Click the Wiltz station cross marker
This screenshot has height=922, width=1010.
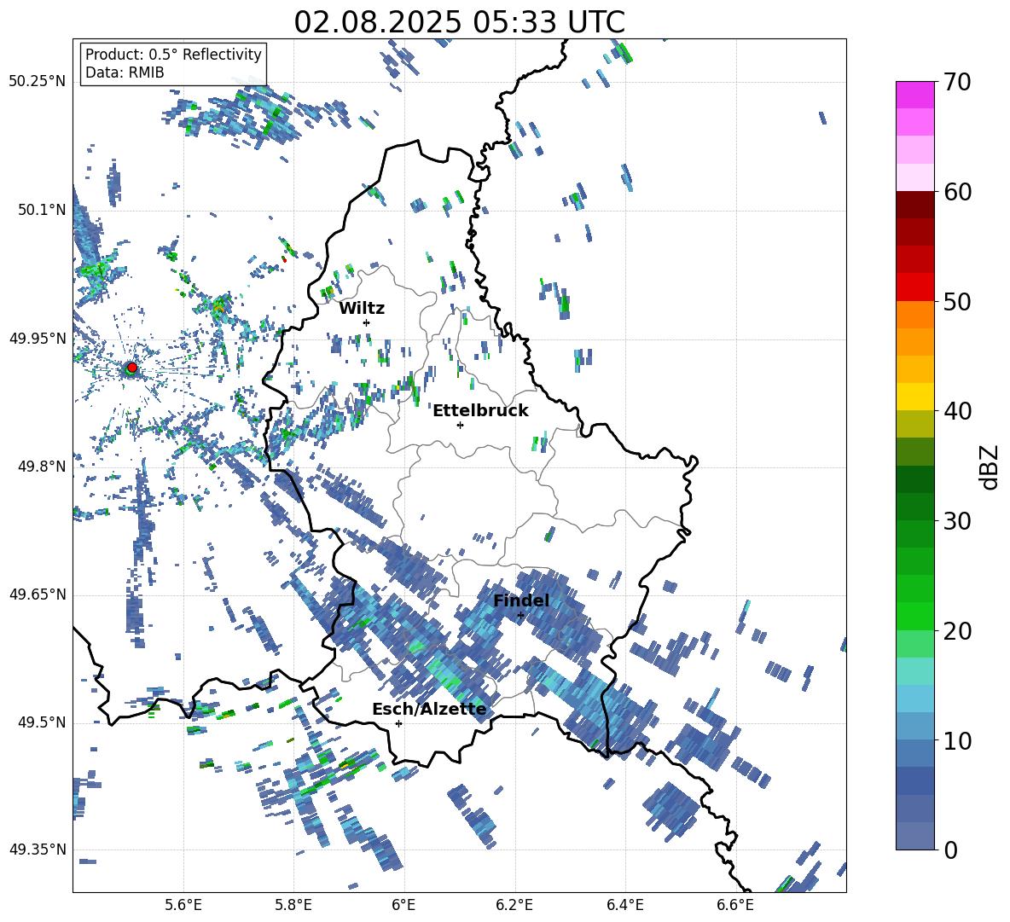[367, 322]
